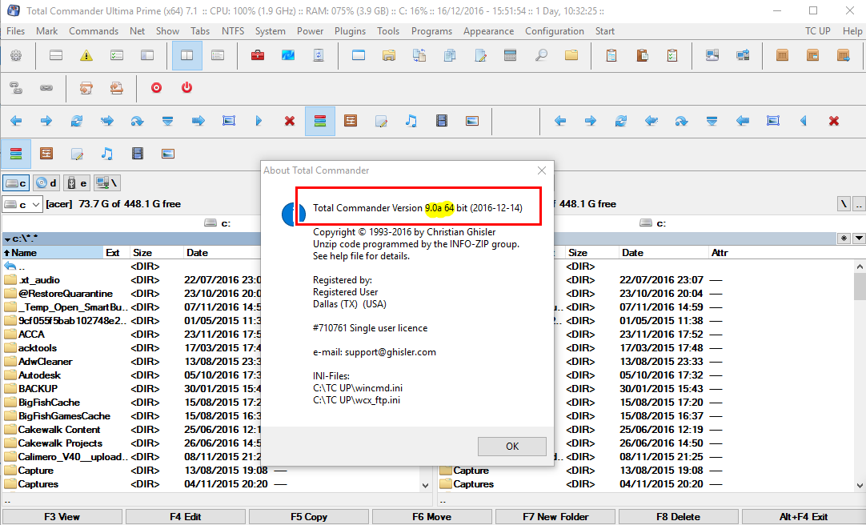Screen dimensions: 866x525
Task: Click the magnifying glass search icon
Action: (541, 56)
